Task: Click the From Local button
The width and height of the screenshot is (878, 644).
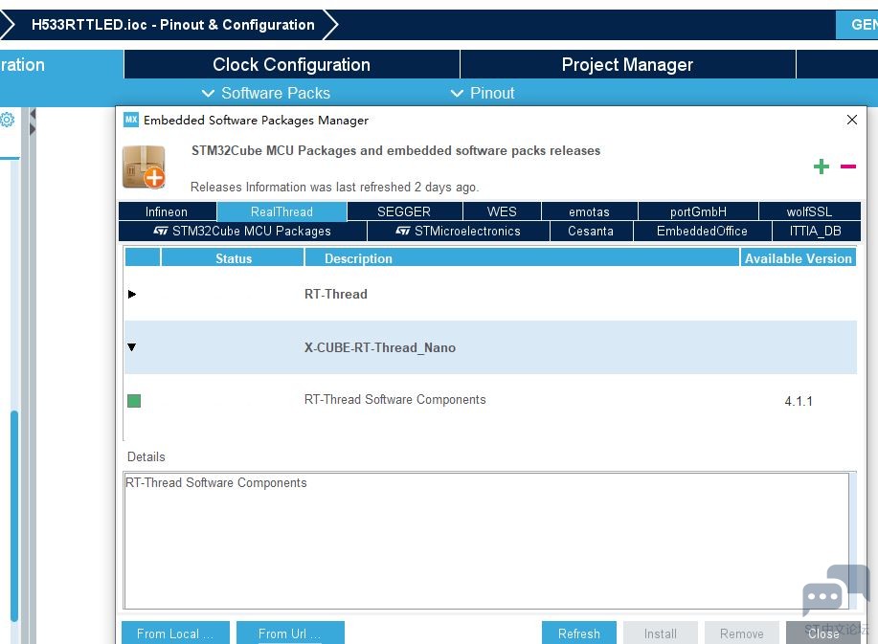Action: tap(175, 633)
